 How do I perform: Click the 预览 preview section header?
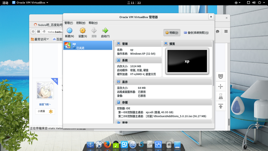click(x=187, y=44)
